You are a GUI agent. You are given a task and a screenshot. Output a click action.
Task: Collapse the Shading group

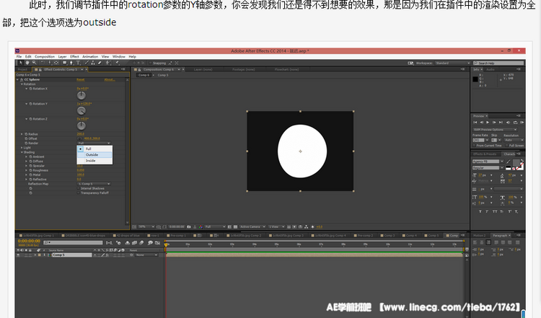pos(22,152)
